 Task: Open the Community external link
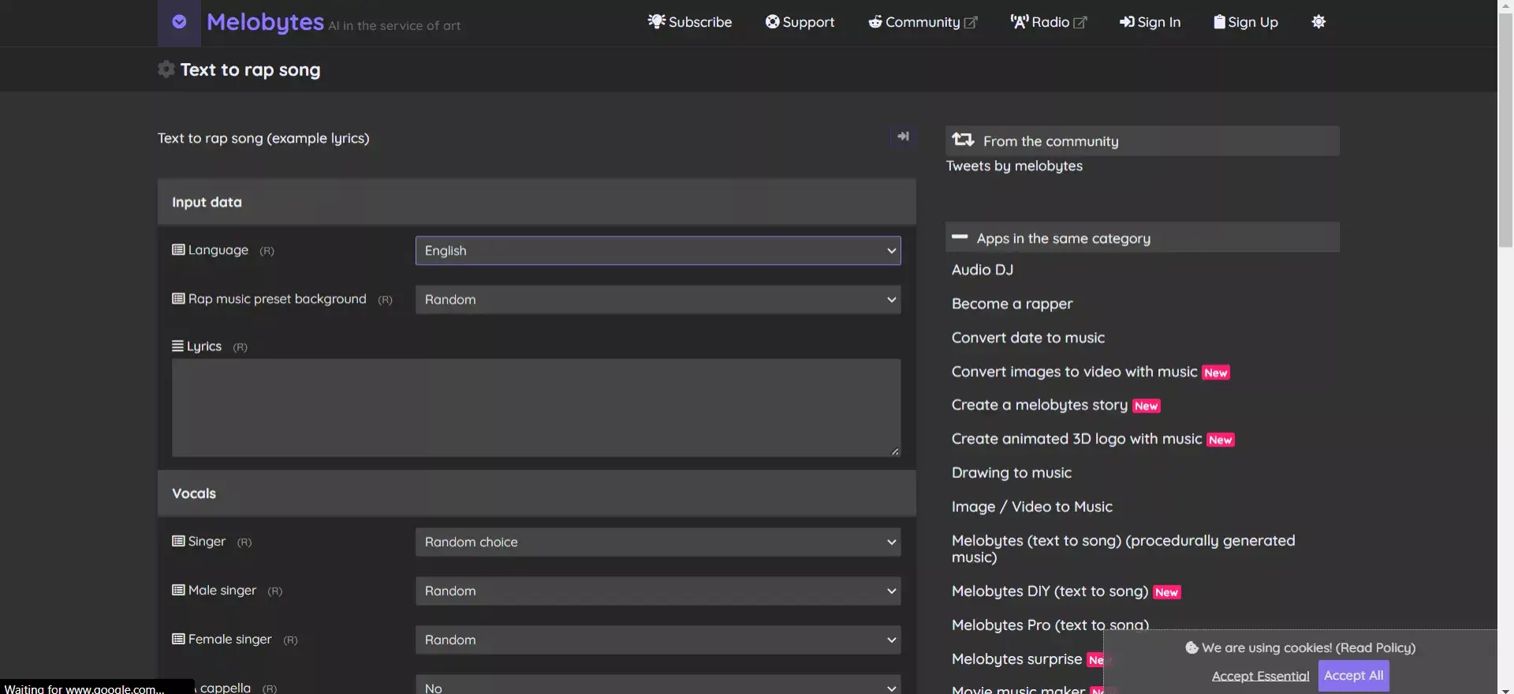[x=923, y=22]
